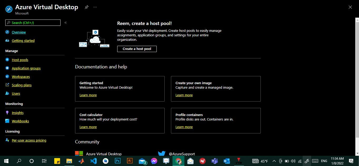Click the Scaling plans icon
This screenshot has height=166, width=359.
7,85
